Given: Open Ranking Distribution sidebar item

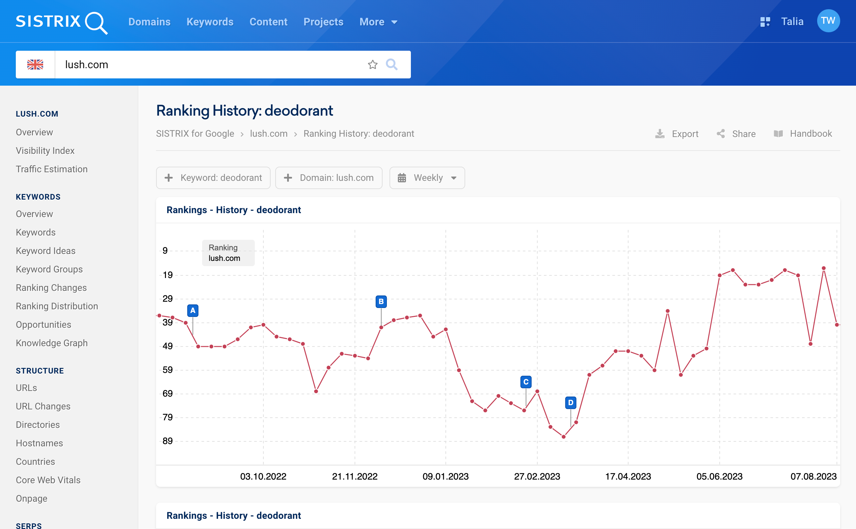Looking at the screenshot, I should coord(57,306).
